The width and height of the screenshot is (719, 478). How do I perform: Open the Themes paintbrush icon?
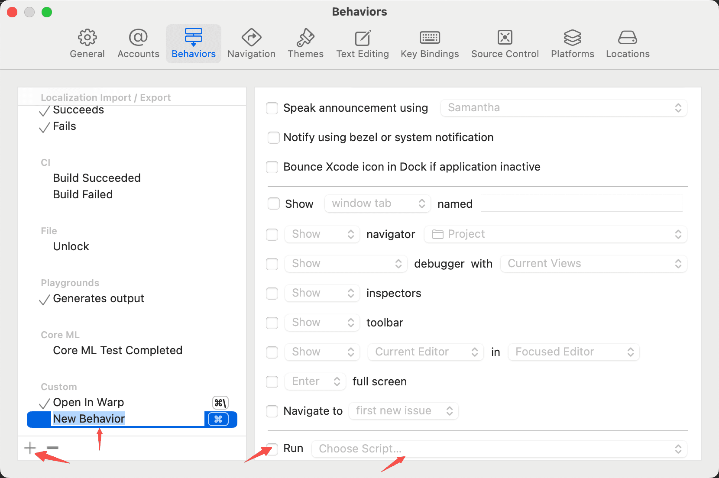pos(305,38)
